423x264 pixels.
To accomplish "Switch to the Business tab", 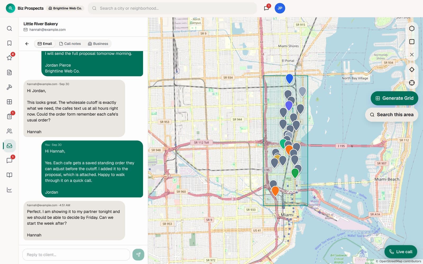I will coord(98,44).
